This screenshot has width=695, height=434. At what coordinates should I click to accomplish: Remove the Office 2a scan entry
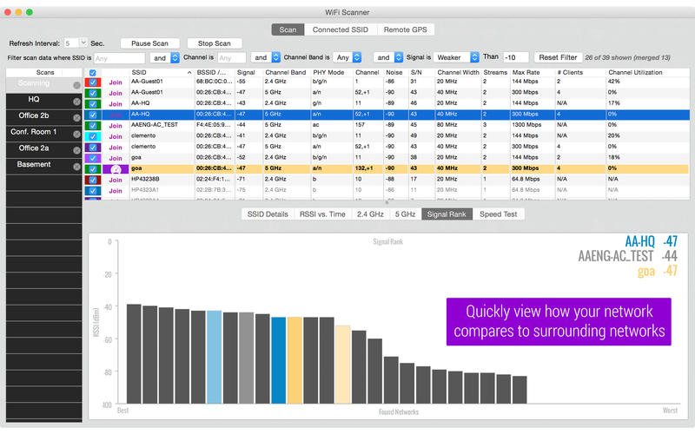(76, 149)
